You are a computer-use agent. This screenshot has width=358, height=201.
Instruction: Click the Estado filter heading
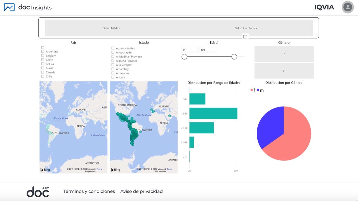[x=143, y=42]
